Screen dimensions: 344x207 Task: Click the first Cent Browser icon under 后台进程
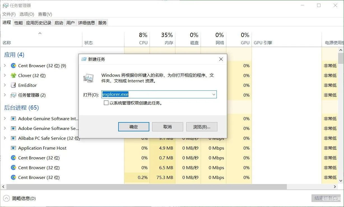pos(13,158)
